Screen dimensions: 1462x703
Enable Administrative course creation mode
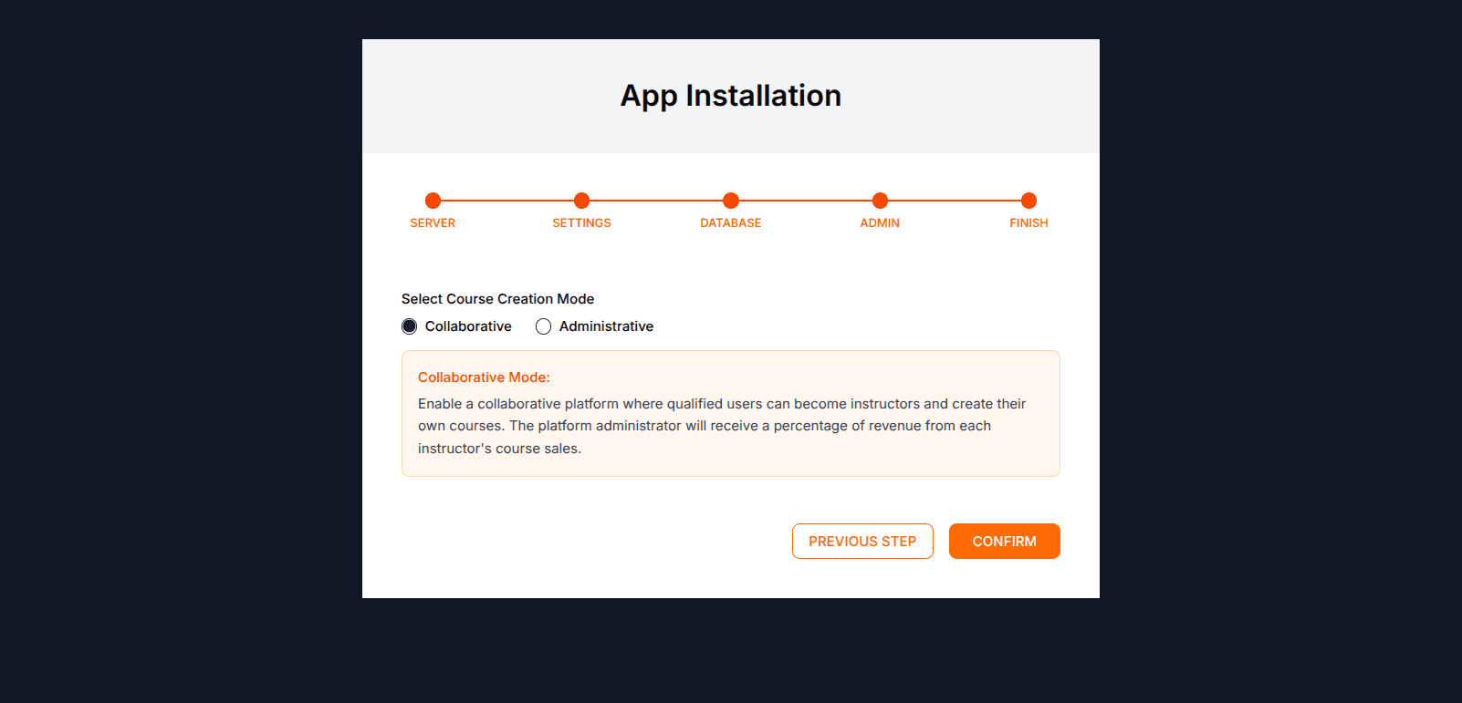coord(544,326)
